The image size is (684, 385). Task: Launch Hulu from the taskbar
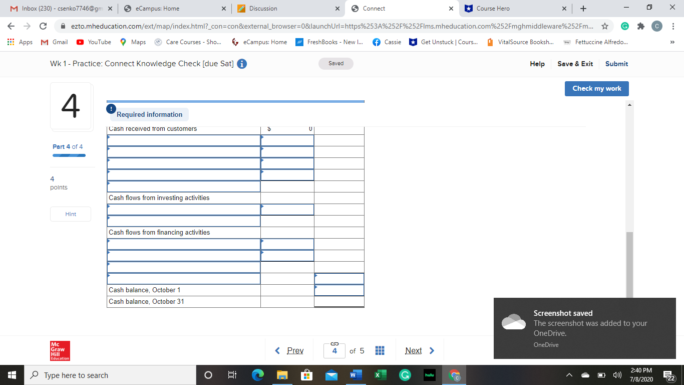(428, 374)
